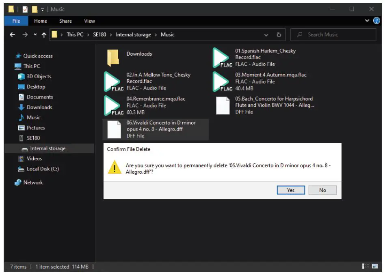The image size is (385, 273).
Task: Click '1 item selected 114 MB' status text
Action: click(x=62, y=267)
